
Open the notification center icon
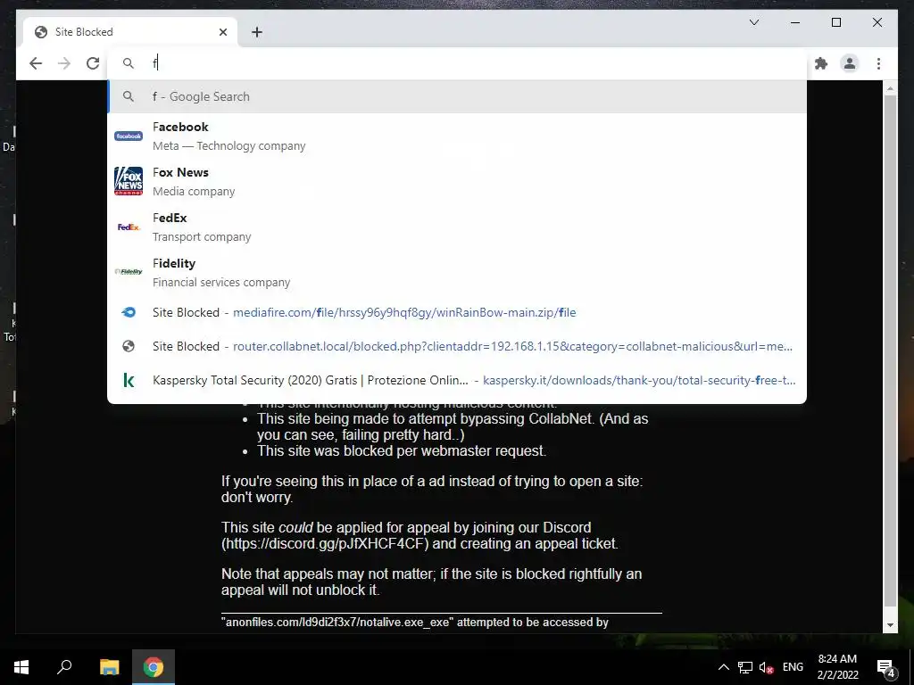pos(886,667)
